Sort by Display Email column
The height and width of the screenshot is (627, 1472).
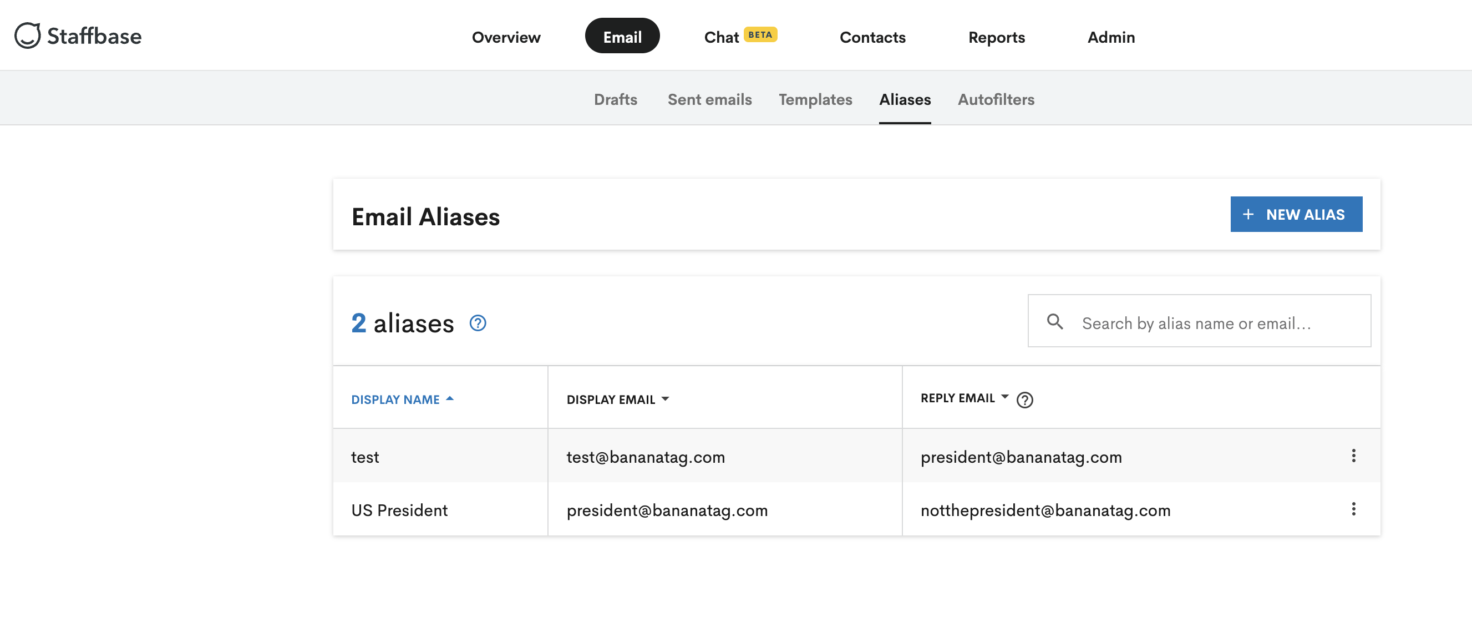[618, 400]
